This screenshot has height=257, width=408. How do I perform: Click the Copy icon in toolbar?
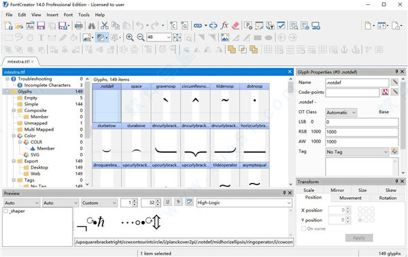(116, 26)
